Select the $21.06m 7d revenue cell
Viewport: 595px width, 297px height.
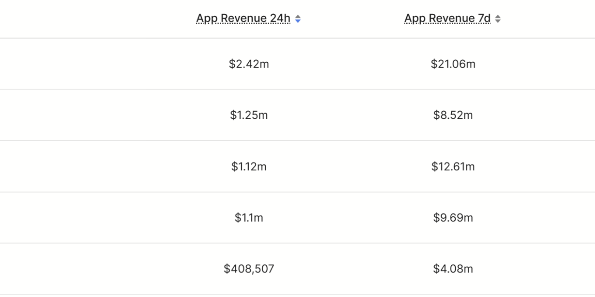coord(453,64)
